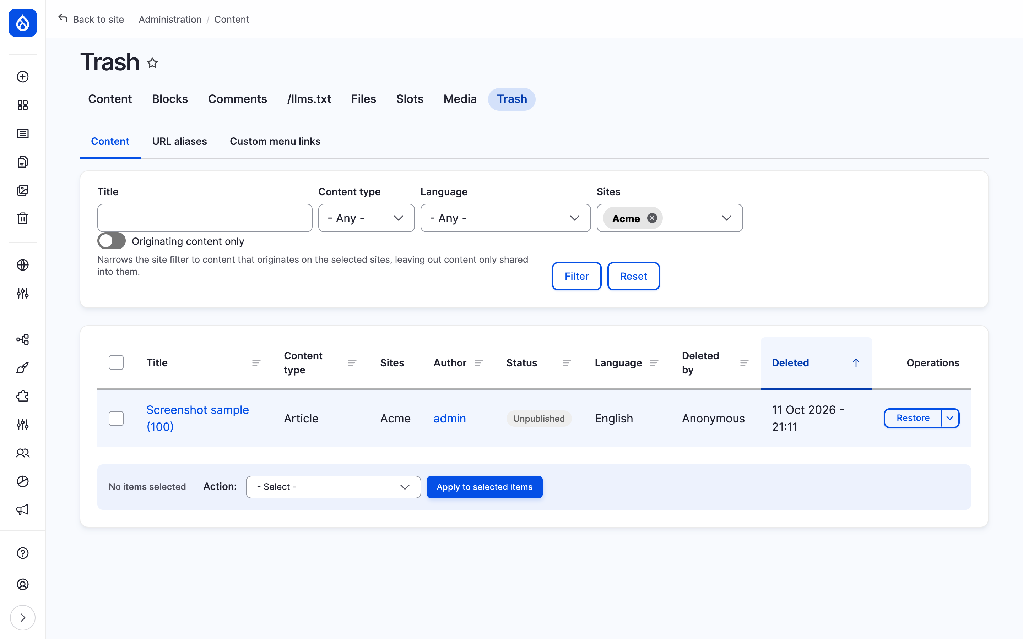1023x639 pixels.
Task: Open the help question mark icon
Action: click(x=22, y=553)
